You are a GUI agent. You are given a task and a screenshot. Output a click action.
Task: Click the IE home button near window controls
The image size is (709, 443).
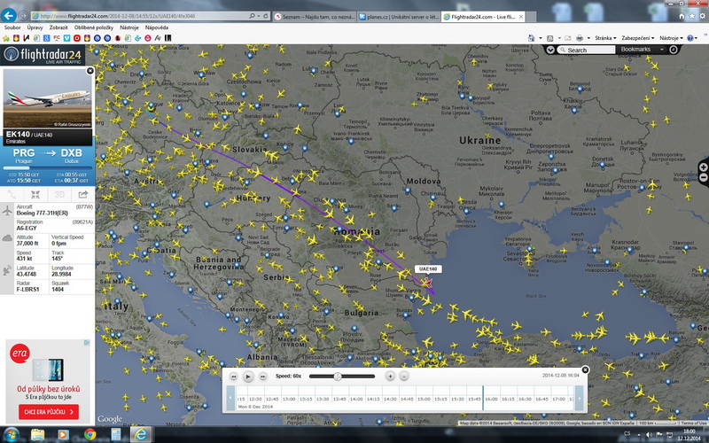(x=682, y=16)
